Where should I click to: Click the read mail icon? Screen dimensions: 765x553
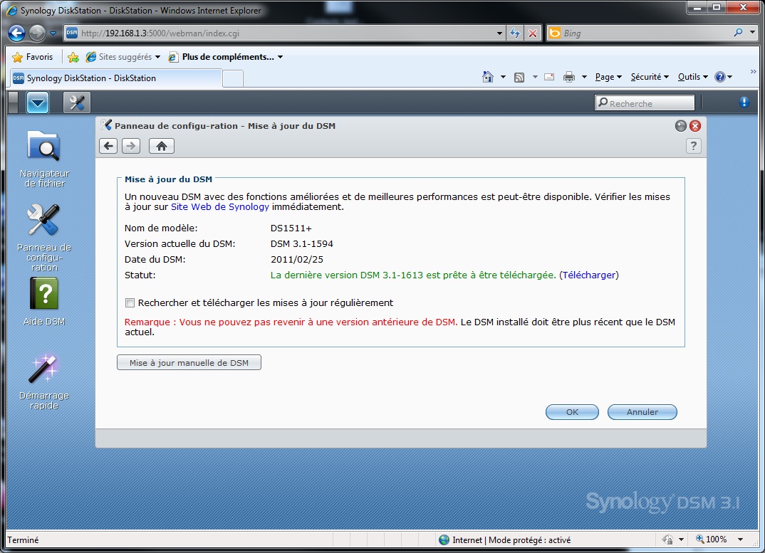coord(549,77)
